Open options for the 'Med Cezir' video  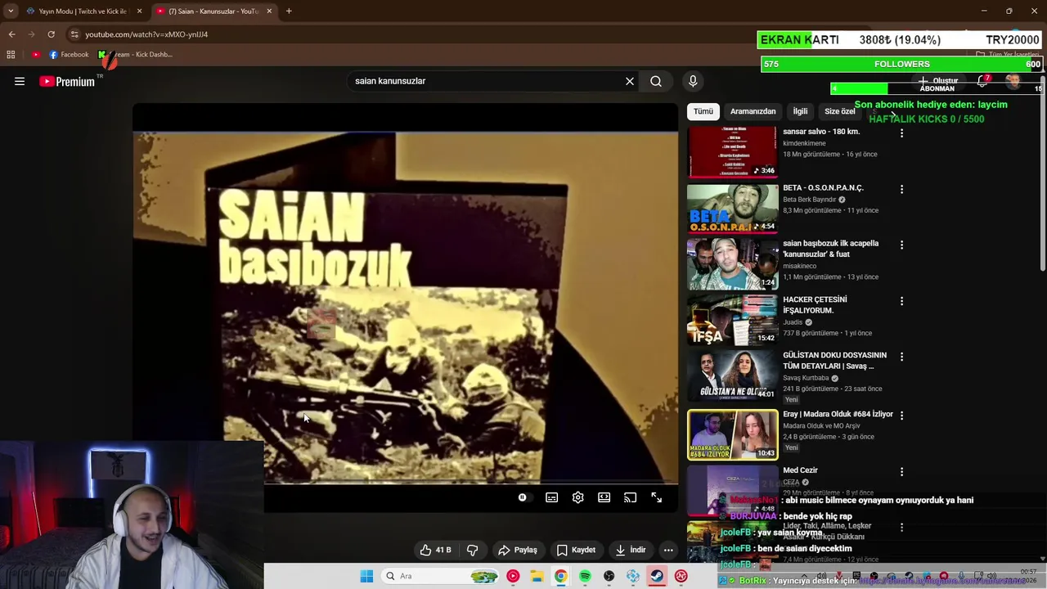click(x=901, y=471)
